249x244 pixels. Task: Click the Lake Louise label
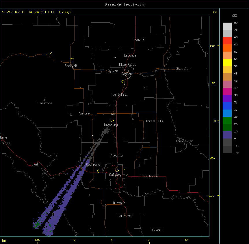click(x=5, y=140)
